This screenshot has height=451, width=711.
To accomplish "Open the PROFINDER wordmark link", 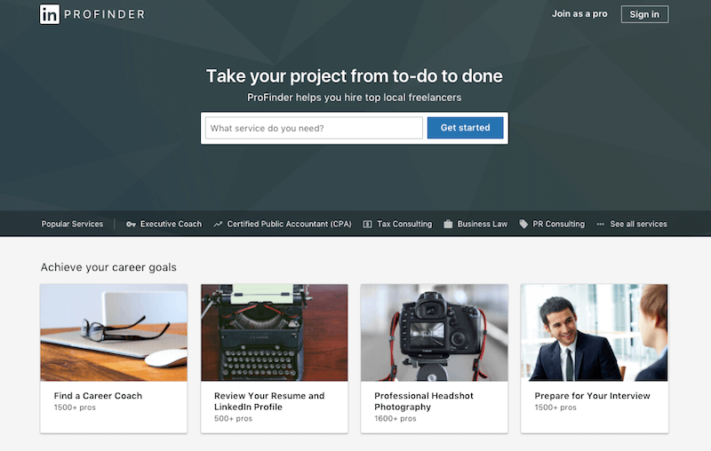I will click(104, 14).
